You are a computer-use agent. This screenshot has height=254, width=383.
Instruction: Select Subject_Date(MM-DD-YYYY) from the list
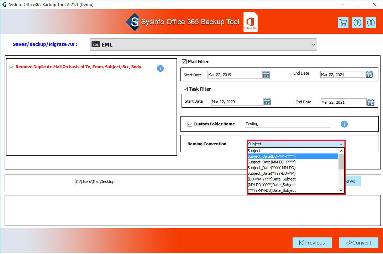271,162
